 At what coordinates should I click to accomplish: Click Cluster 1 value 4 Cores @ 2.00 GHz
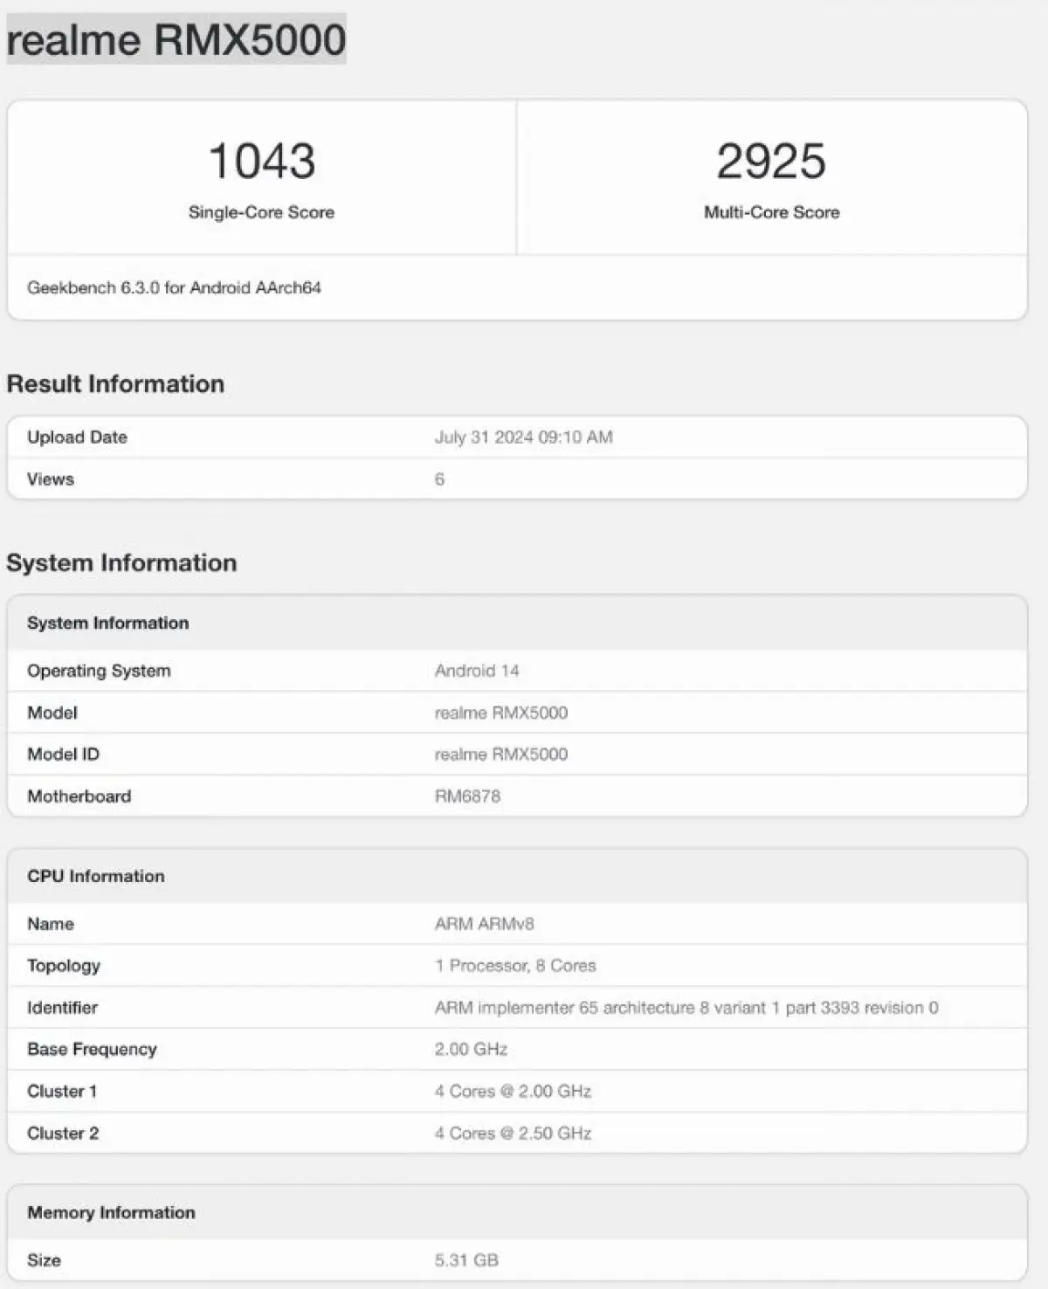[513, 1092]
